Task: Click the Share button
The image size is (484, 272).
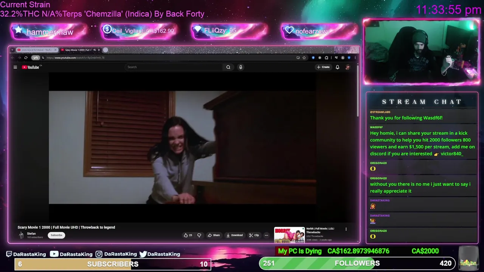Action: click(x=214, y=235)
